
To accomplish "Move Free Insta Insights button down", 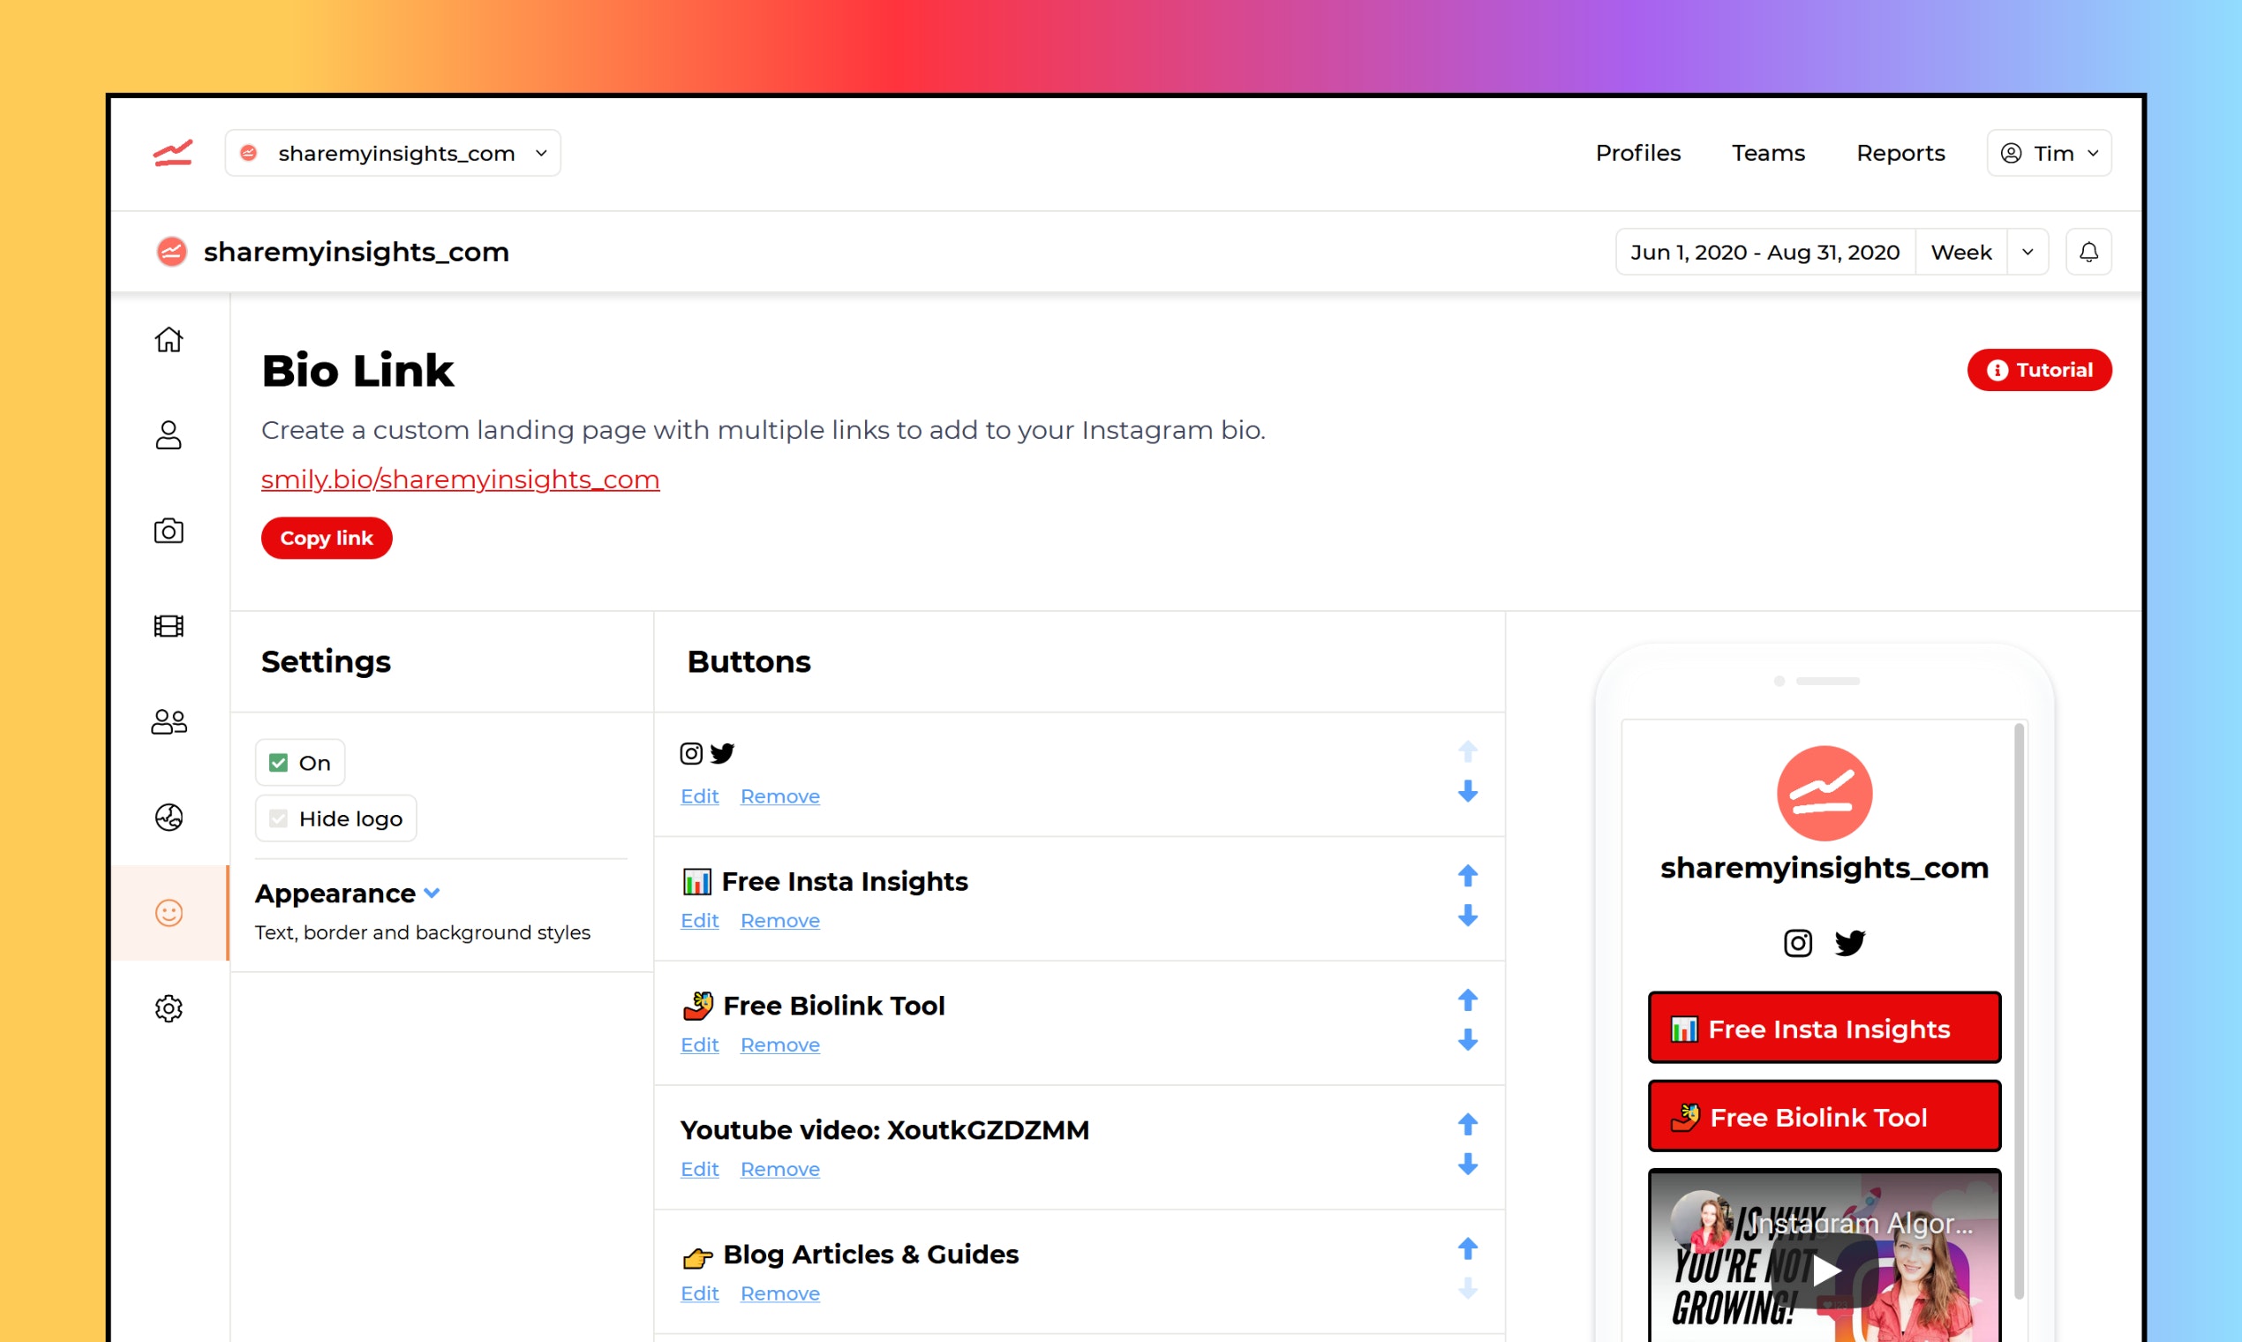I will (1467, 916).
